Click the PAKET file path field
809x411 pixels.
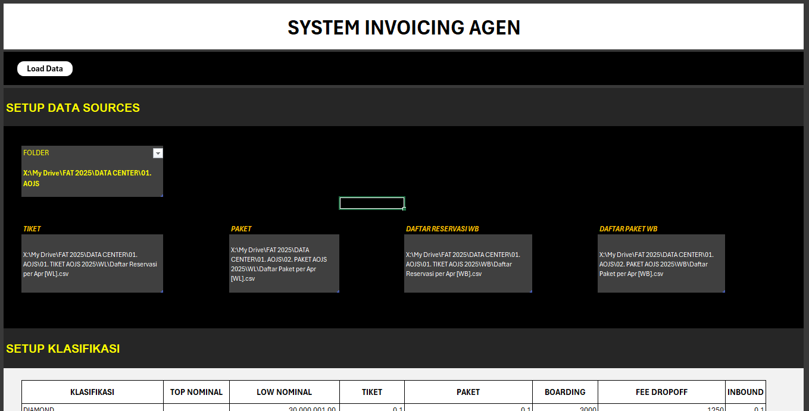coord(284,263)
